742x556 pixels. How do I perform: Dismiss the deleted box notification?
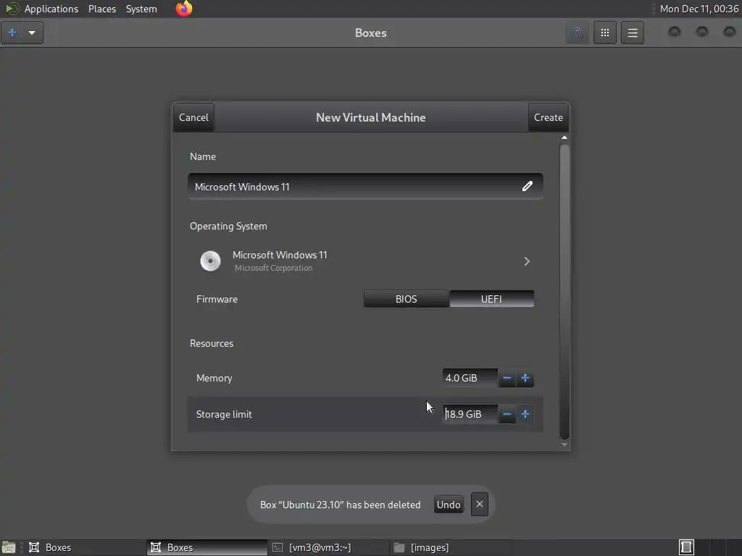pos(480,505)
